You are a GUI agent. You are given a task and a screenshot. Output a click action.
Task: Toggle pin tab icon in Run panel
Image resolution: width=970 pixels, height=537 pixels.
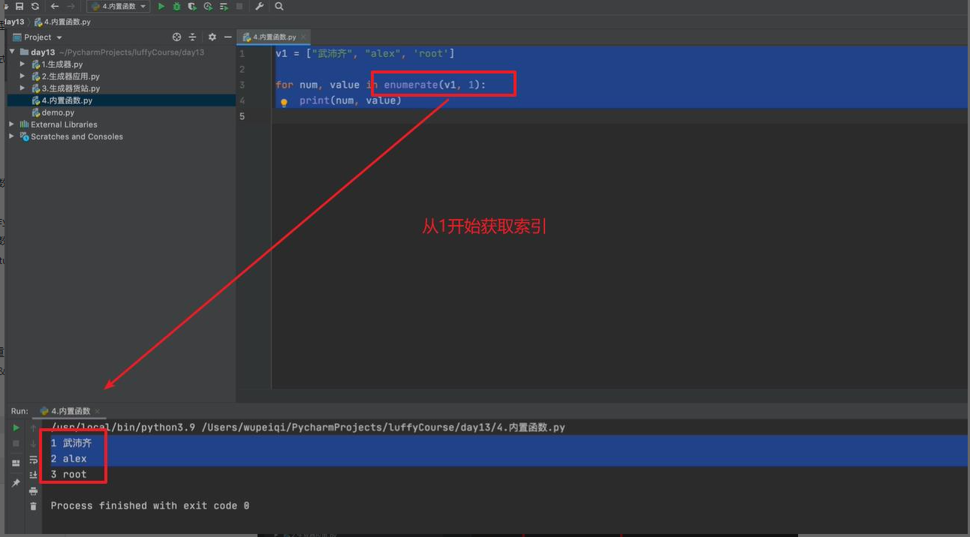(16, 483)
